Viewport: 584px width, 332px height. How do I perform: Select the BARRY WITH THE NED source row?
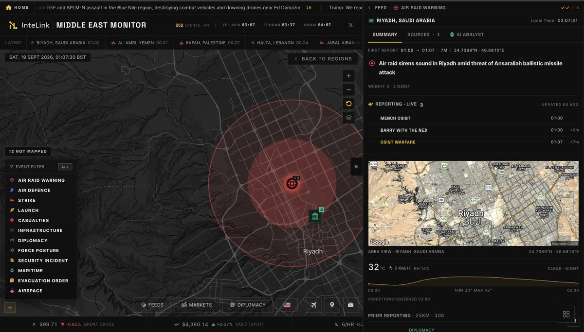coord(474,130)
